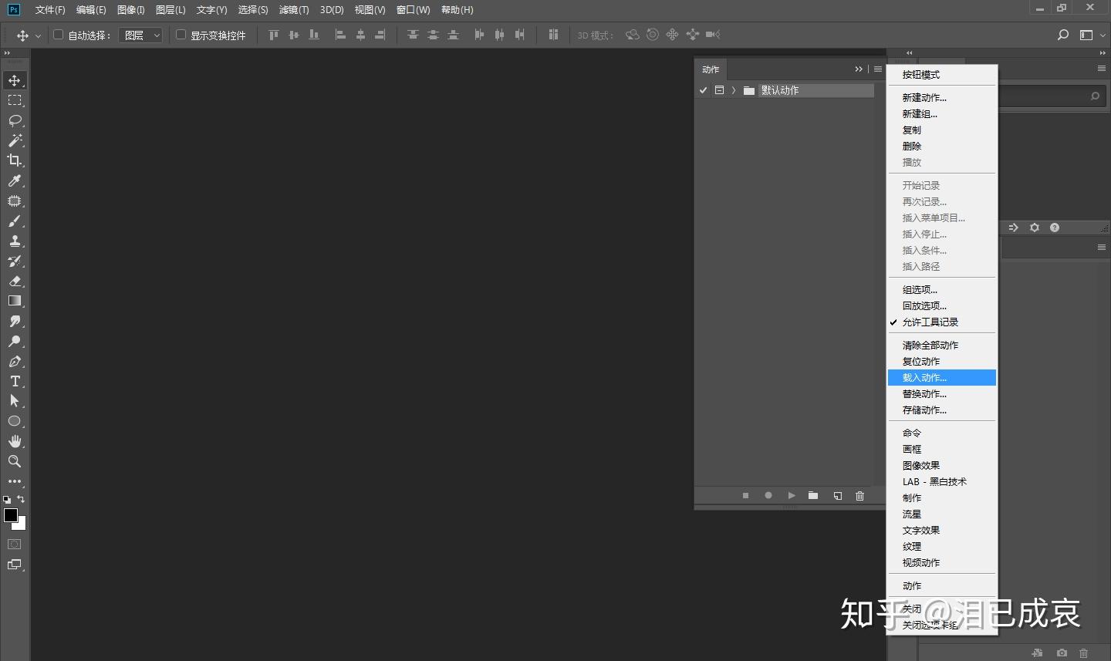
Task: Select the Ellipse shape tool
Action: (15, 421)
